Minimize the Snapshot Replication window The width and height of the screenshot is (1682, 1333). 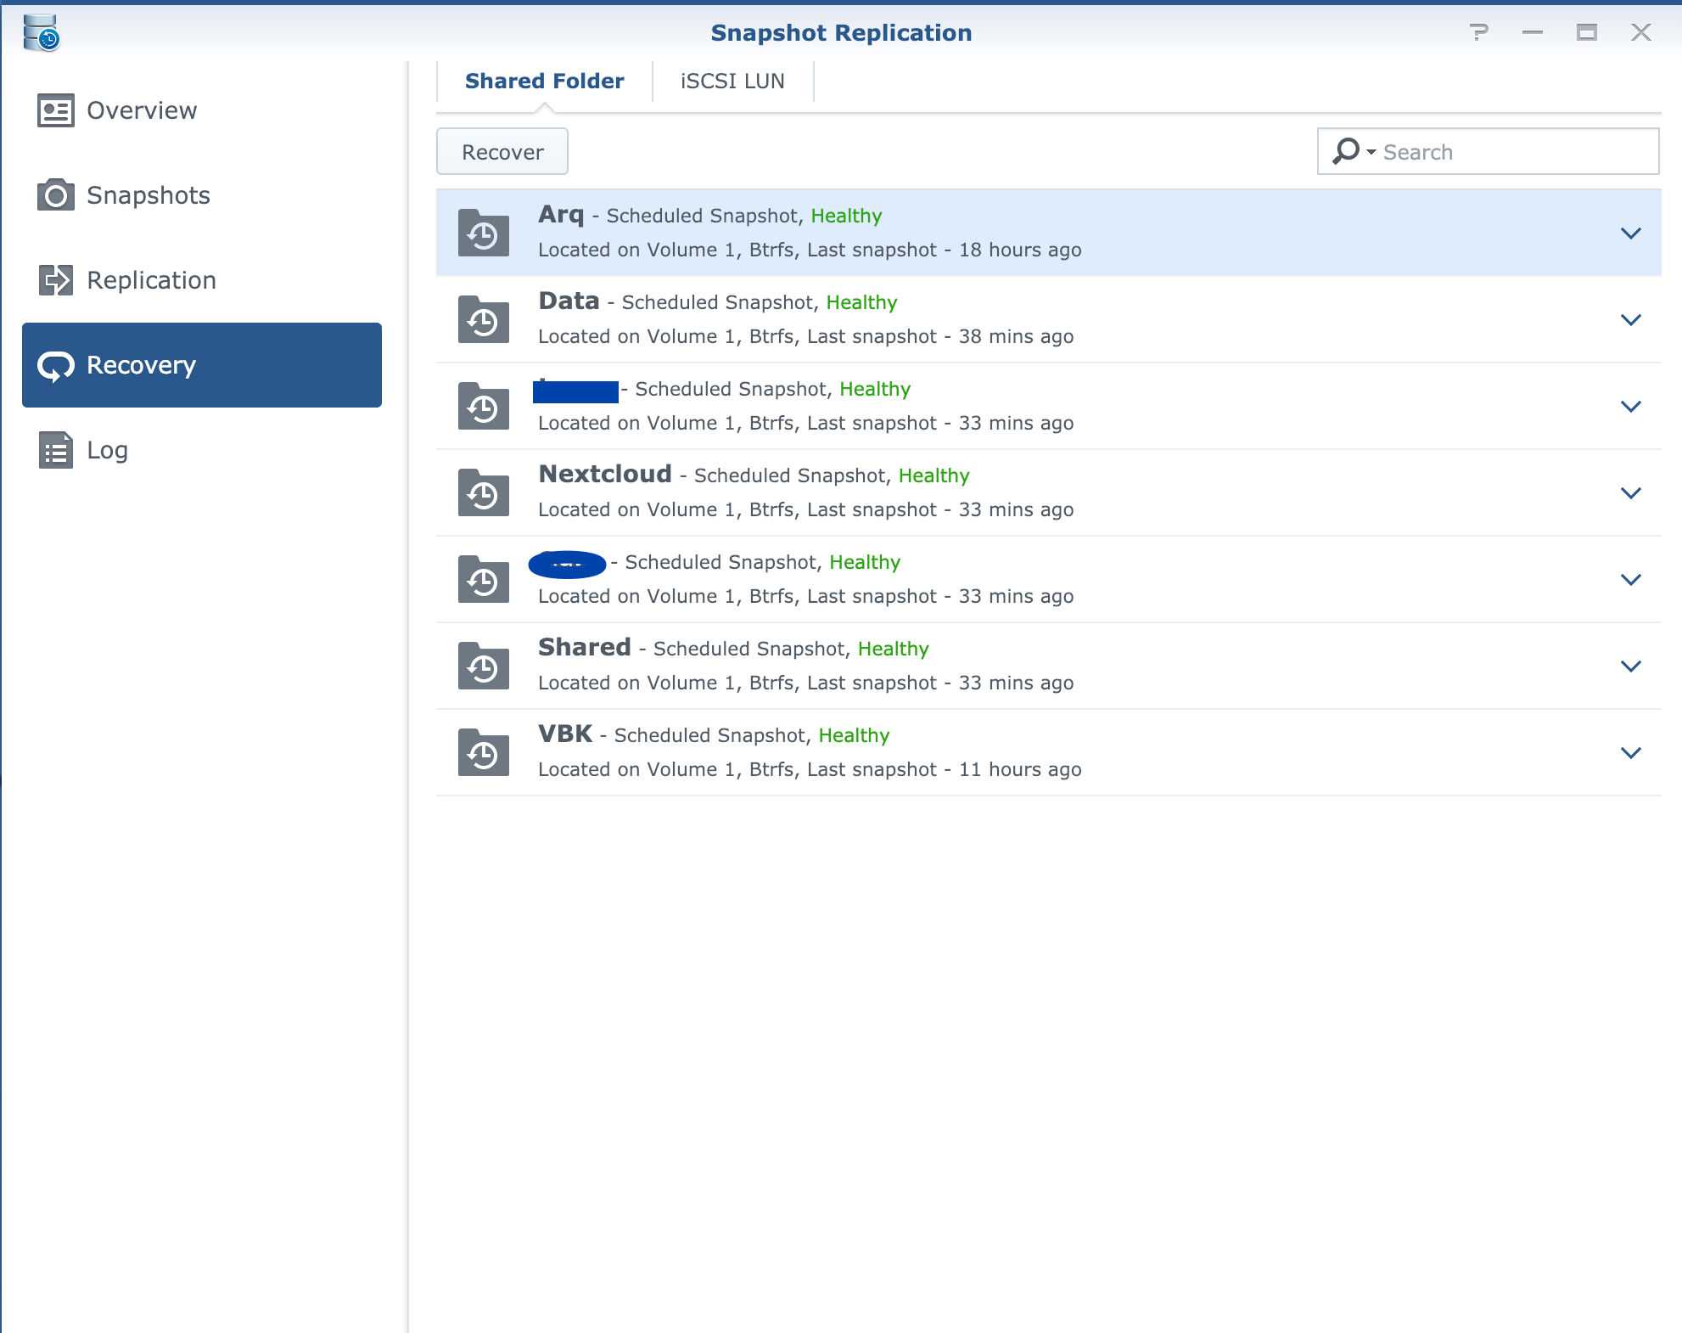1533,32
